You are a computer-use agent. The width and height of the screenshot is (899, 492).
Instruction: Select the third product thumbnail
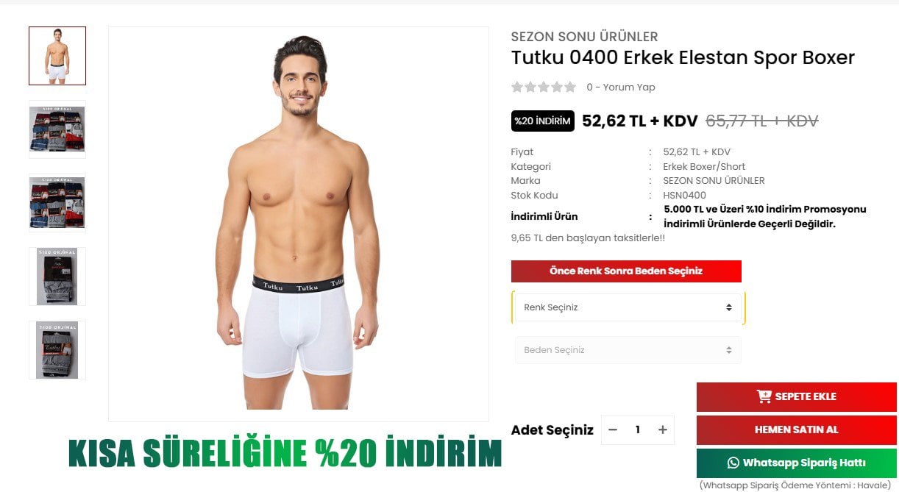tap(57, 203)
